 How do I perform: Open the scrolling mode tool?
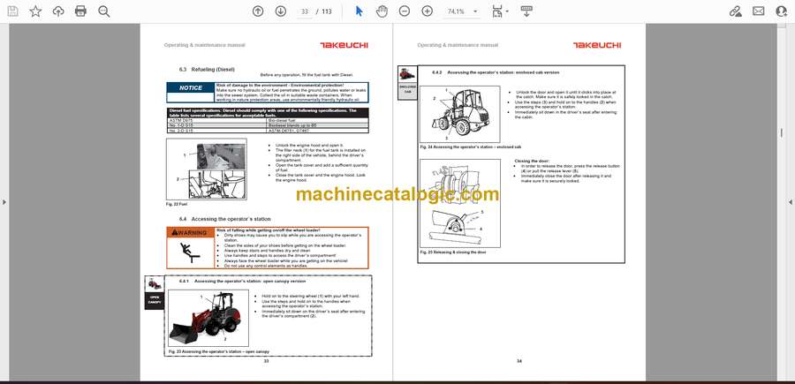526,11
